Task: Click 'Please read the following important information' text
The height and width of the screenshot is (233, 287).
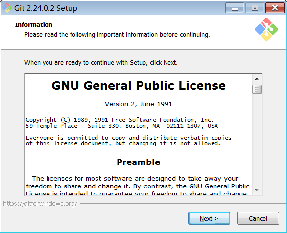Action: pyautogui.click(x=117, y=35)
